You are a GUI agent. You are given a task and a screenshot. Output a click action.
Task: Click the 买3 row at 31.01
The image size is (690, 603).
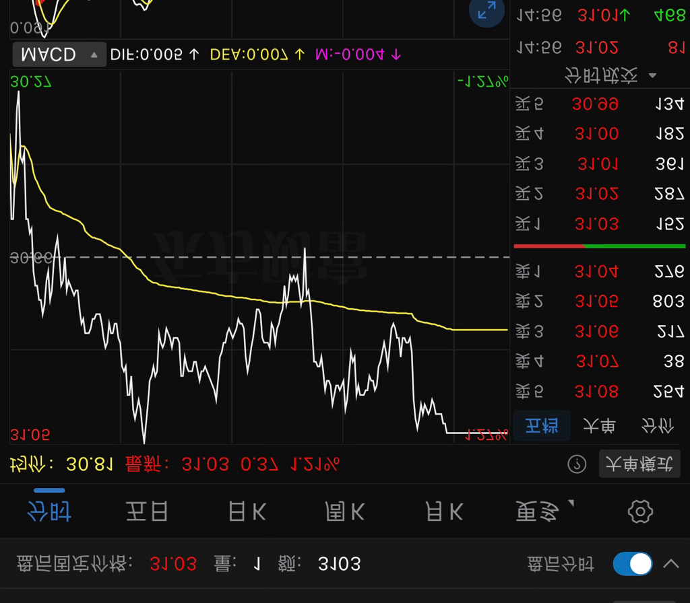tap(599, 164)
